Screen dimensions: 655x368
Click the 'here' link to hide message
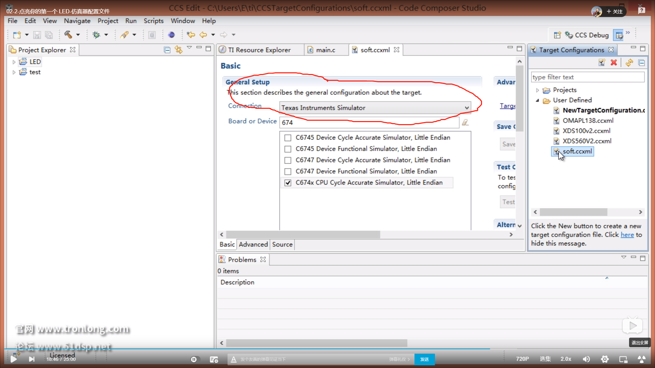[x=627, y=235]
